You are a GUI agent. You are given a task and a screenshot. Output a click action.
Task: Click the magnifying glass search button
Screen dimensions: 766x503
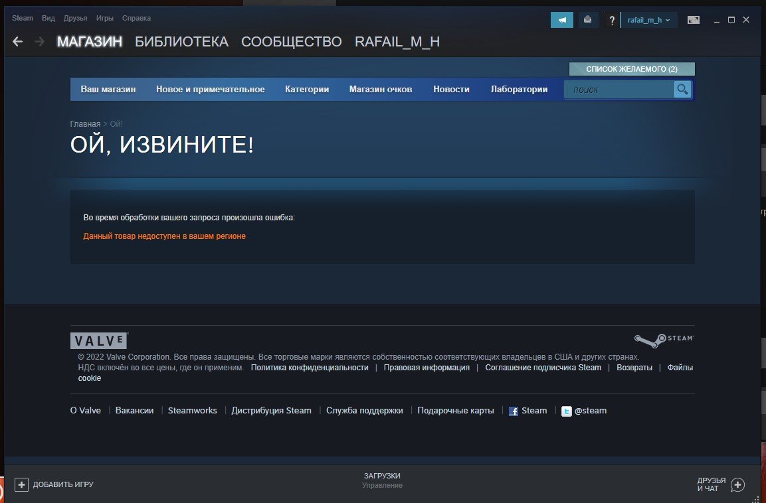point(682,90)
